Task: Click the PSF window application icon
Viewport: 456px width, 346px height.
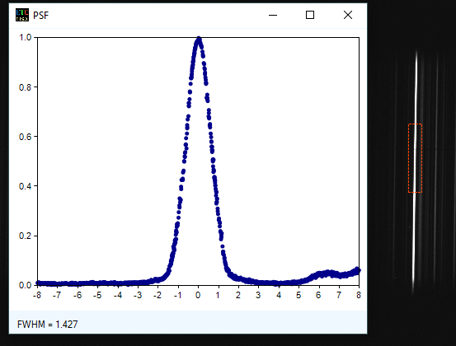Action: [22, 15]
